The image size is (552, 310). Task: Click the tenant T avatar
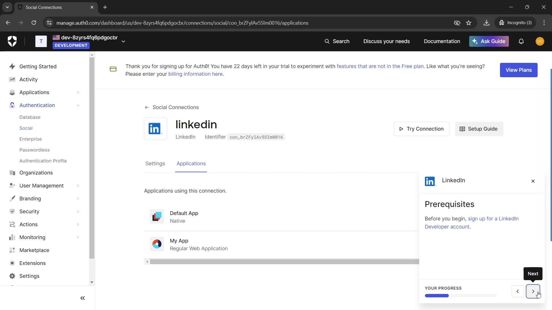pyautogui.click(x=41, y=41)
